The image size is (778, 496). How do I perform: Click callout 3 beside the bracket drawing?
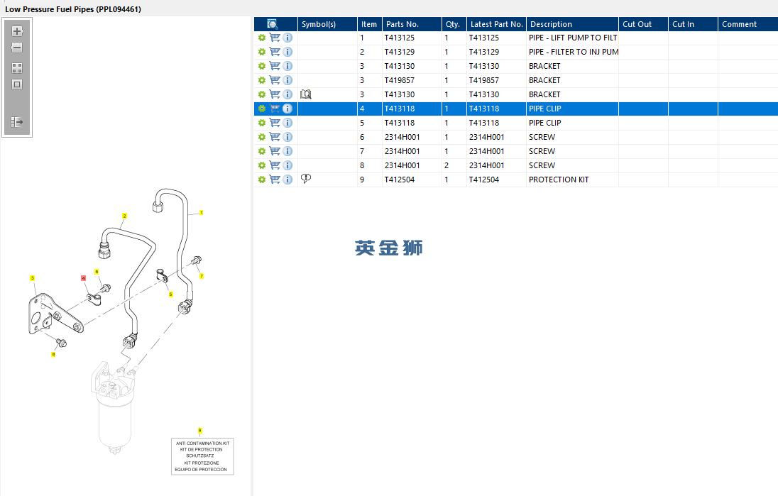(x=32, y=278)
